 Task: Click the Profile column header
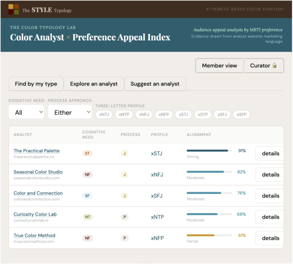click(x=160, y=135)
